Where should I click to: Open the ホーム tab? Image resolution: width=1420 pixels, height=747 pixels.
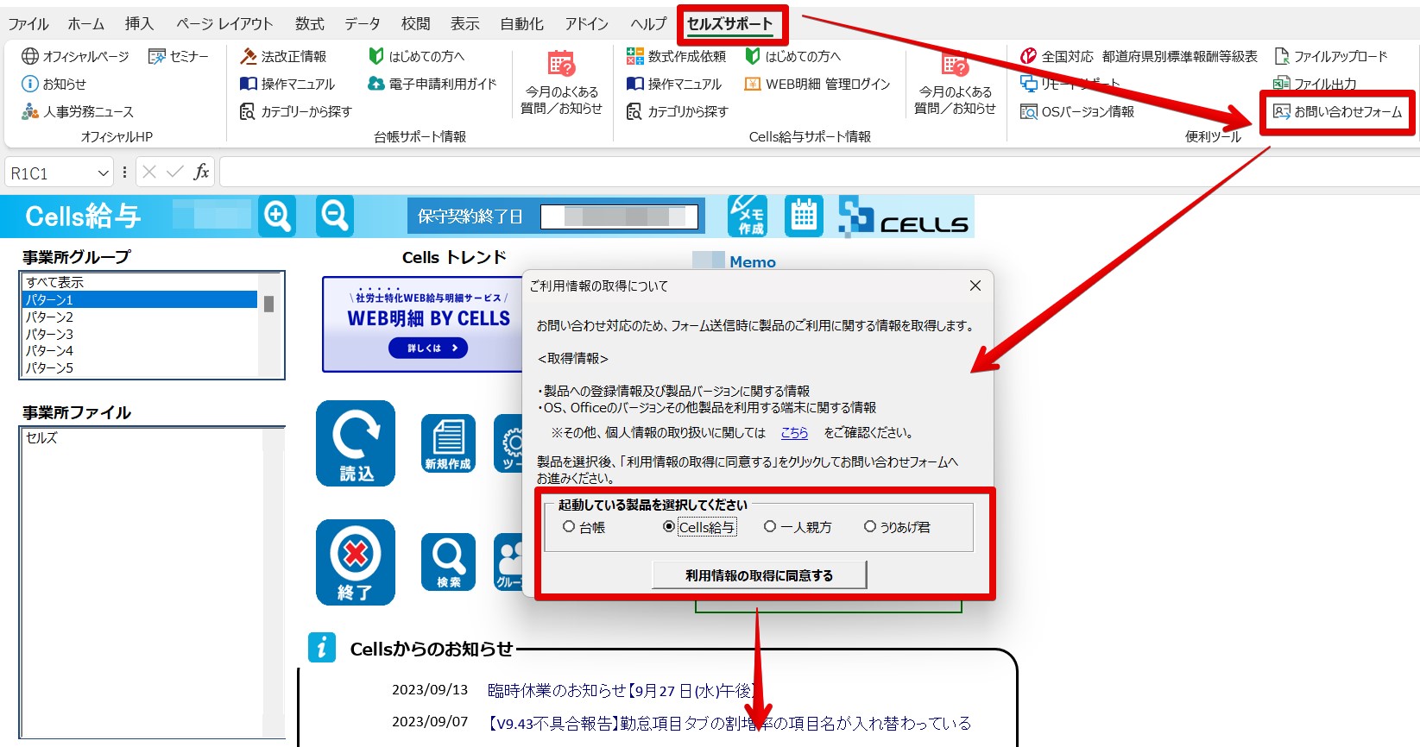click(x=86, y=24)
